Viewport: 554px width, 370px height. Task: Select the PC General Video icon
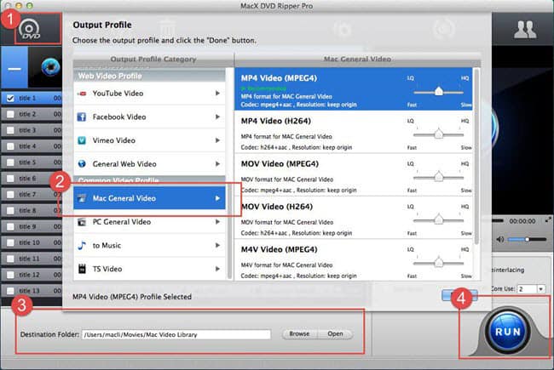[82, 222]
